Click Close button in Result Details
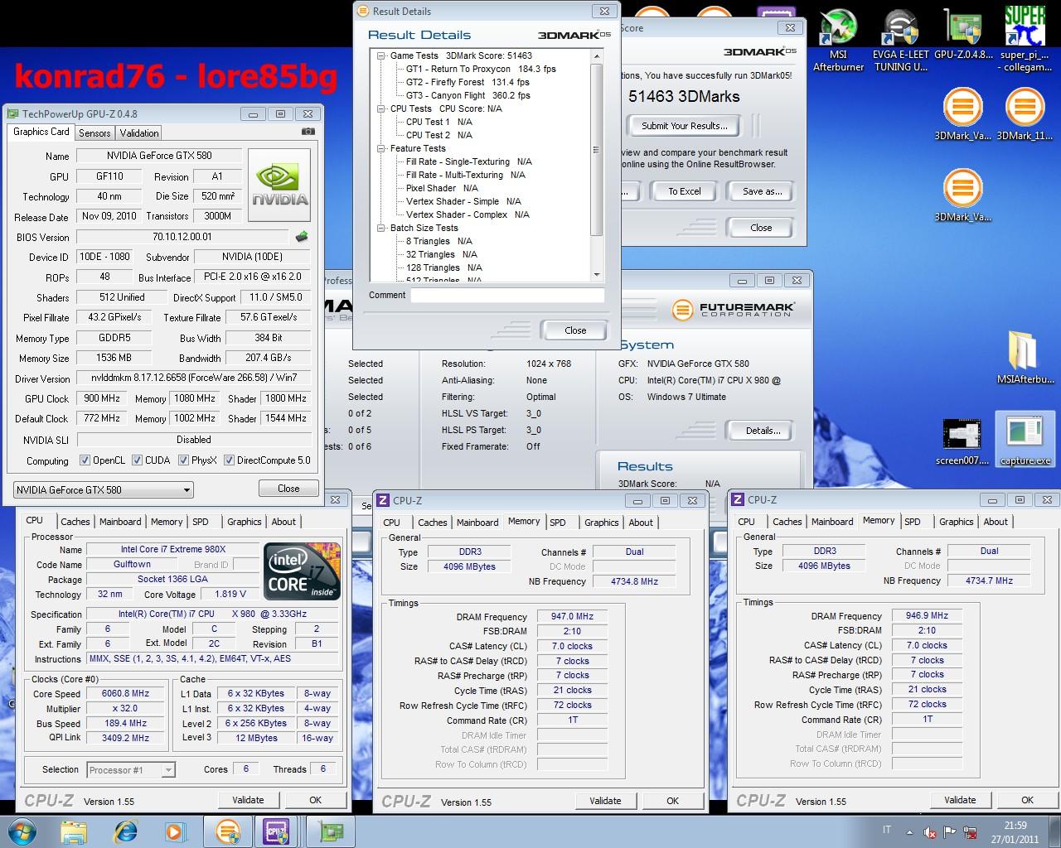The image size is (1061, 848). [x=575, y=330]
